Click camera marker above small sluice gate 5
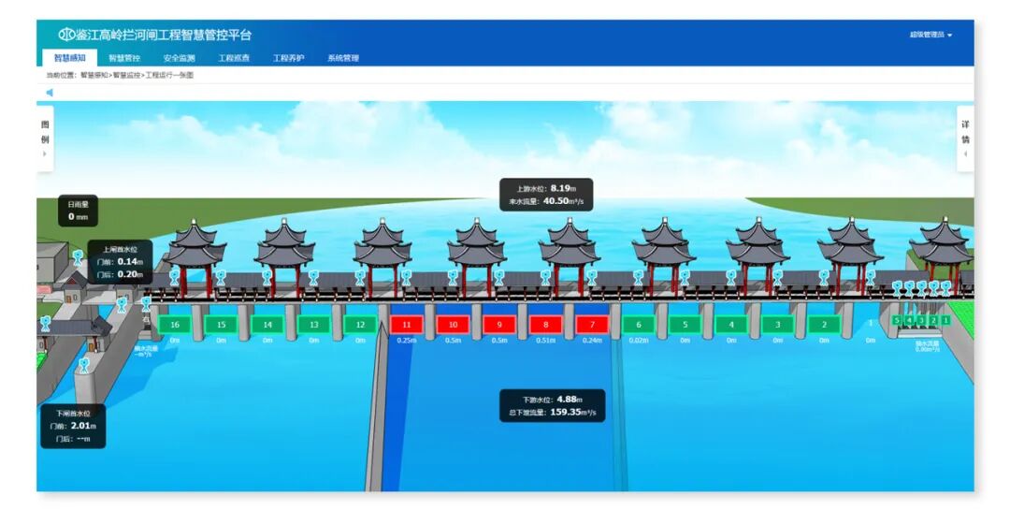The image size is (1010, 510). (x=897, y=288)
